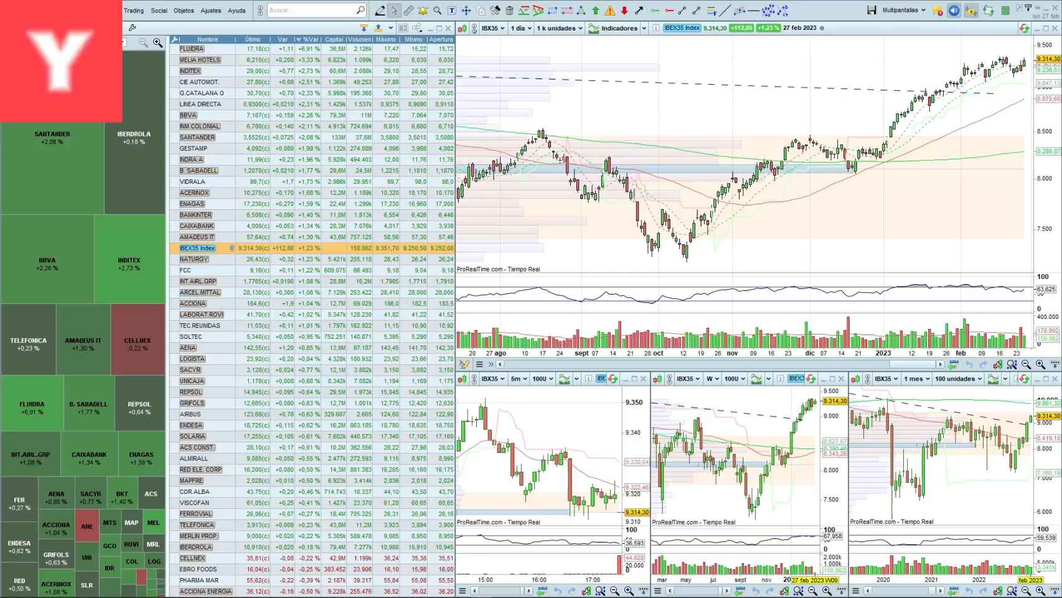Viewport: 1062px width, 598px height.
Task: Open the 1 día timeframe dropdown
Action: point(518,28)
